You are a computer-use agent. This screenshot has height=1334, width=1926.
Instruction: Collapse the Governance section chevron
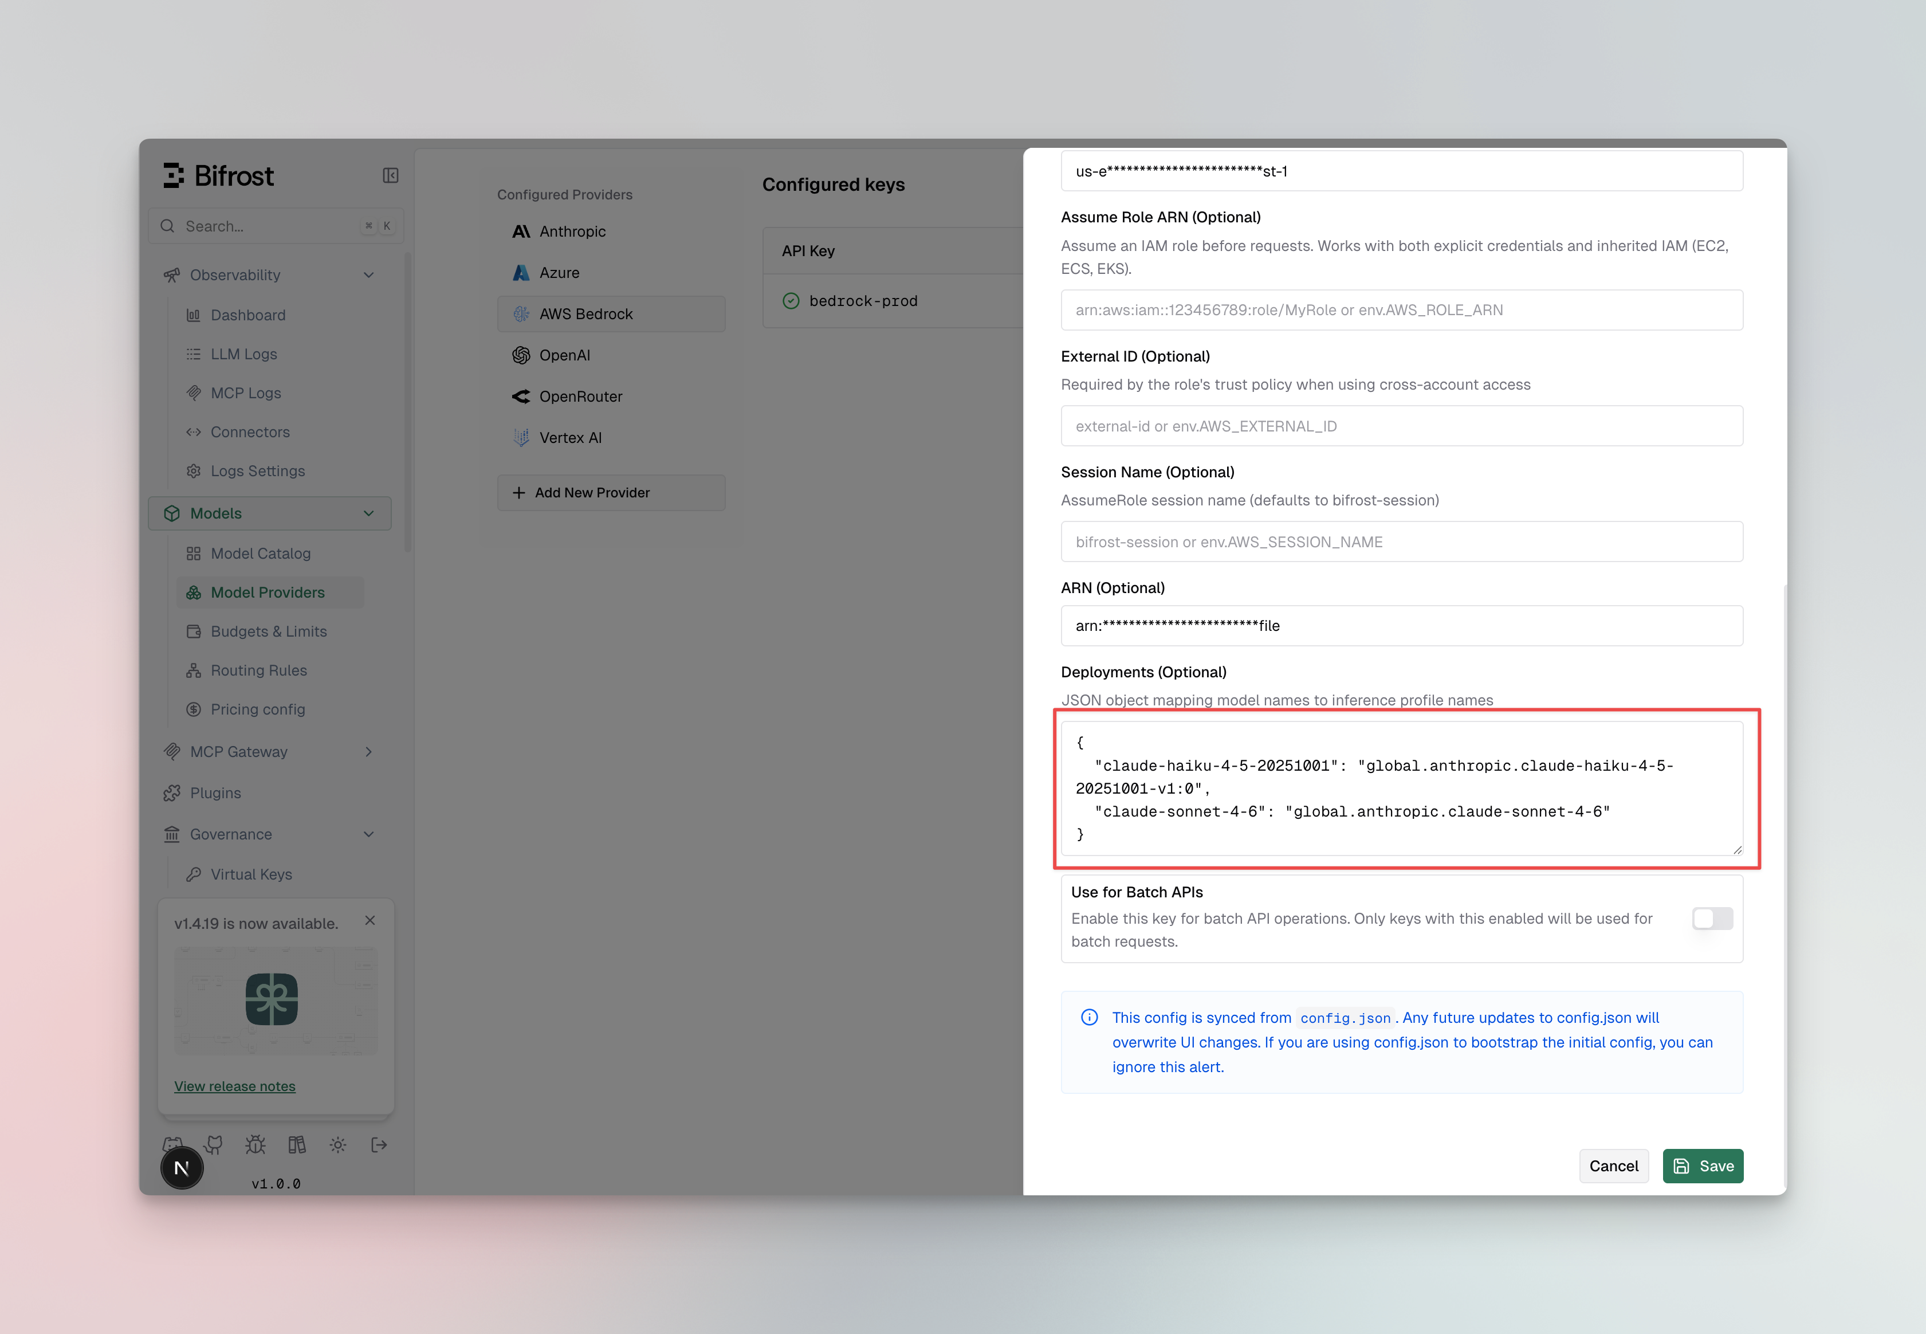(368, 834)
